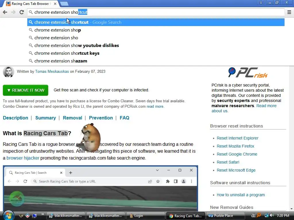Click the green REMOVE IT NOW button

pyautogui.click(x=26, y=90)
